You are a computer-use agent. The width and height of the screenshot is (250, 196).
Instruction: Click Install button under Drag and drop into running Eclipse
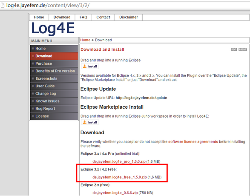(x=90, y=66)
